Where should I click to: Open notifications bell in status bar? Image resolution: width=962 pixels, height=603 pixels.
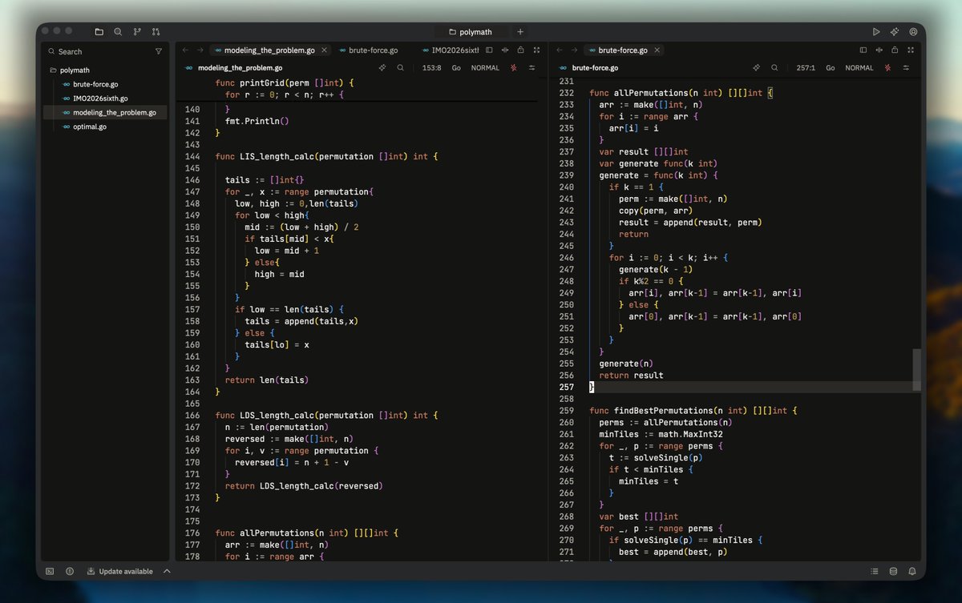pos(912,571)
